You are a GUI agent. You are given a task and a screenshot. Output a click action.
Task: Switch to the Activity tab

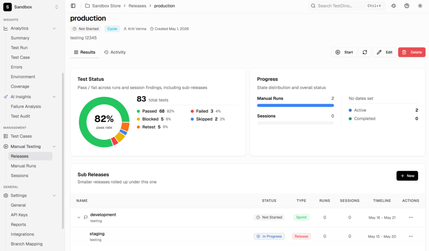click(x=115, y=52)
